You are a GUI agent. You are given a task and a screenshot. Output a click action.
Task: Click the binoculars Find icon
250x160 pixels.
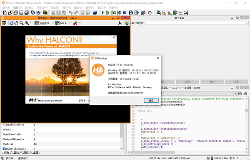pos(95,12)
